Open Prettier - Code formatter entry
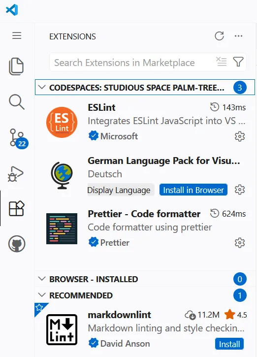The width and height of the screenshot is (257, 357). [x=144, y=214]
